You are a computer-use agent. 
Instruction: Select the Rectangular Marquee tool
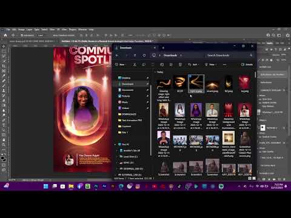4,51
